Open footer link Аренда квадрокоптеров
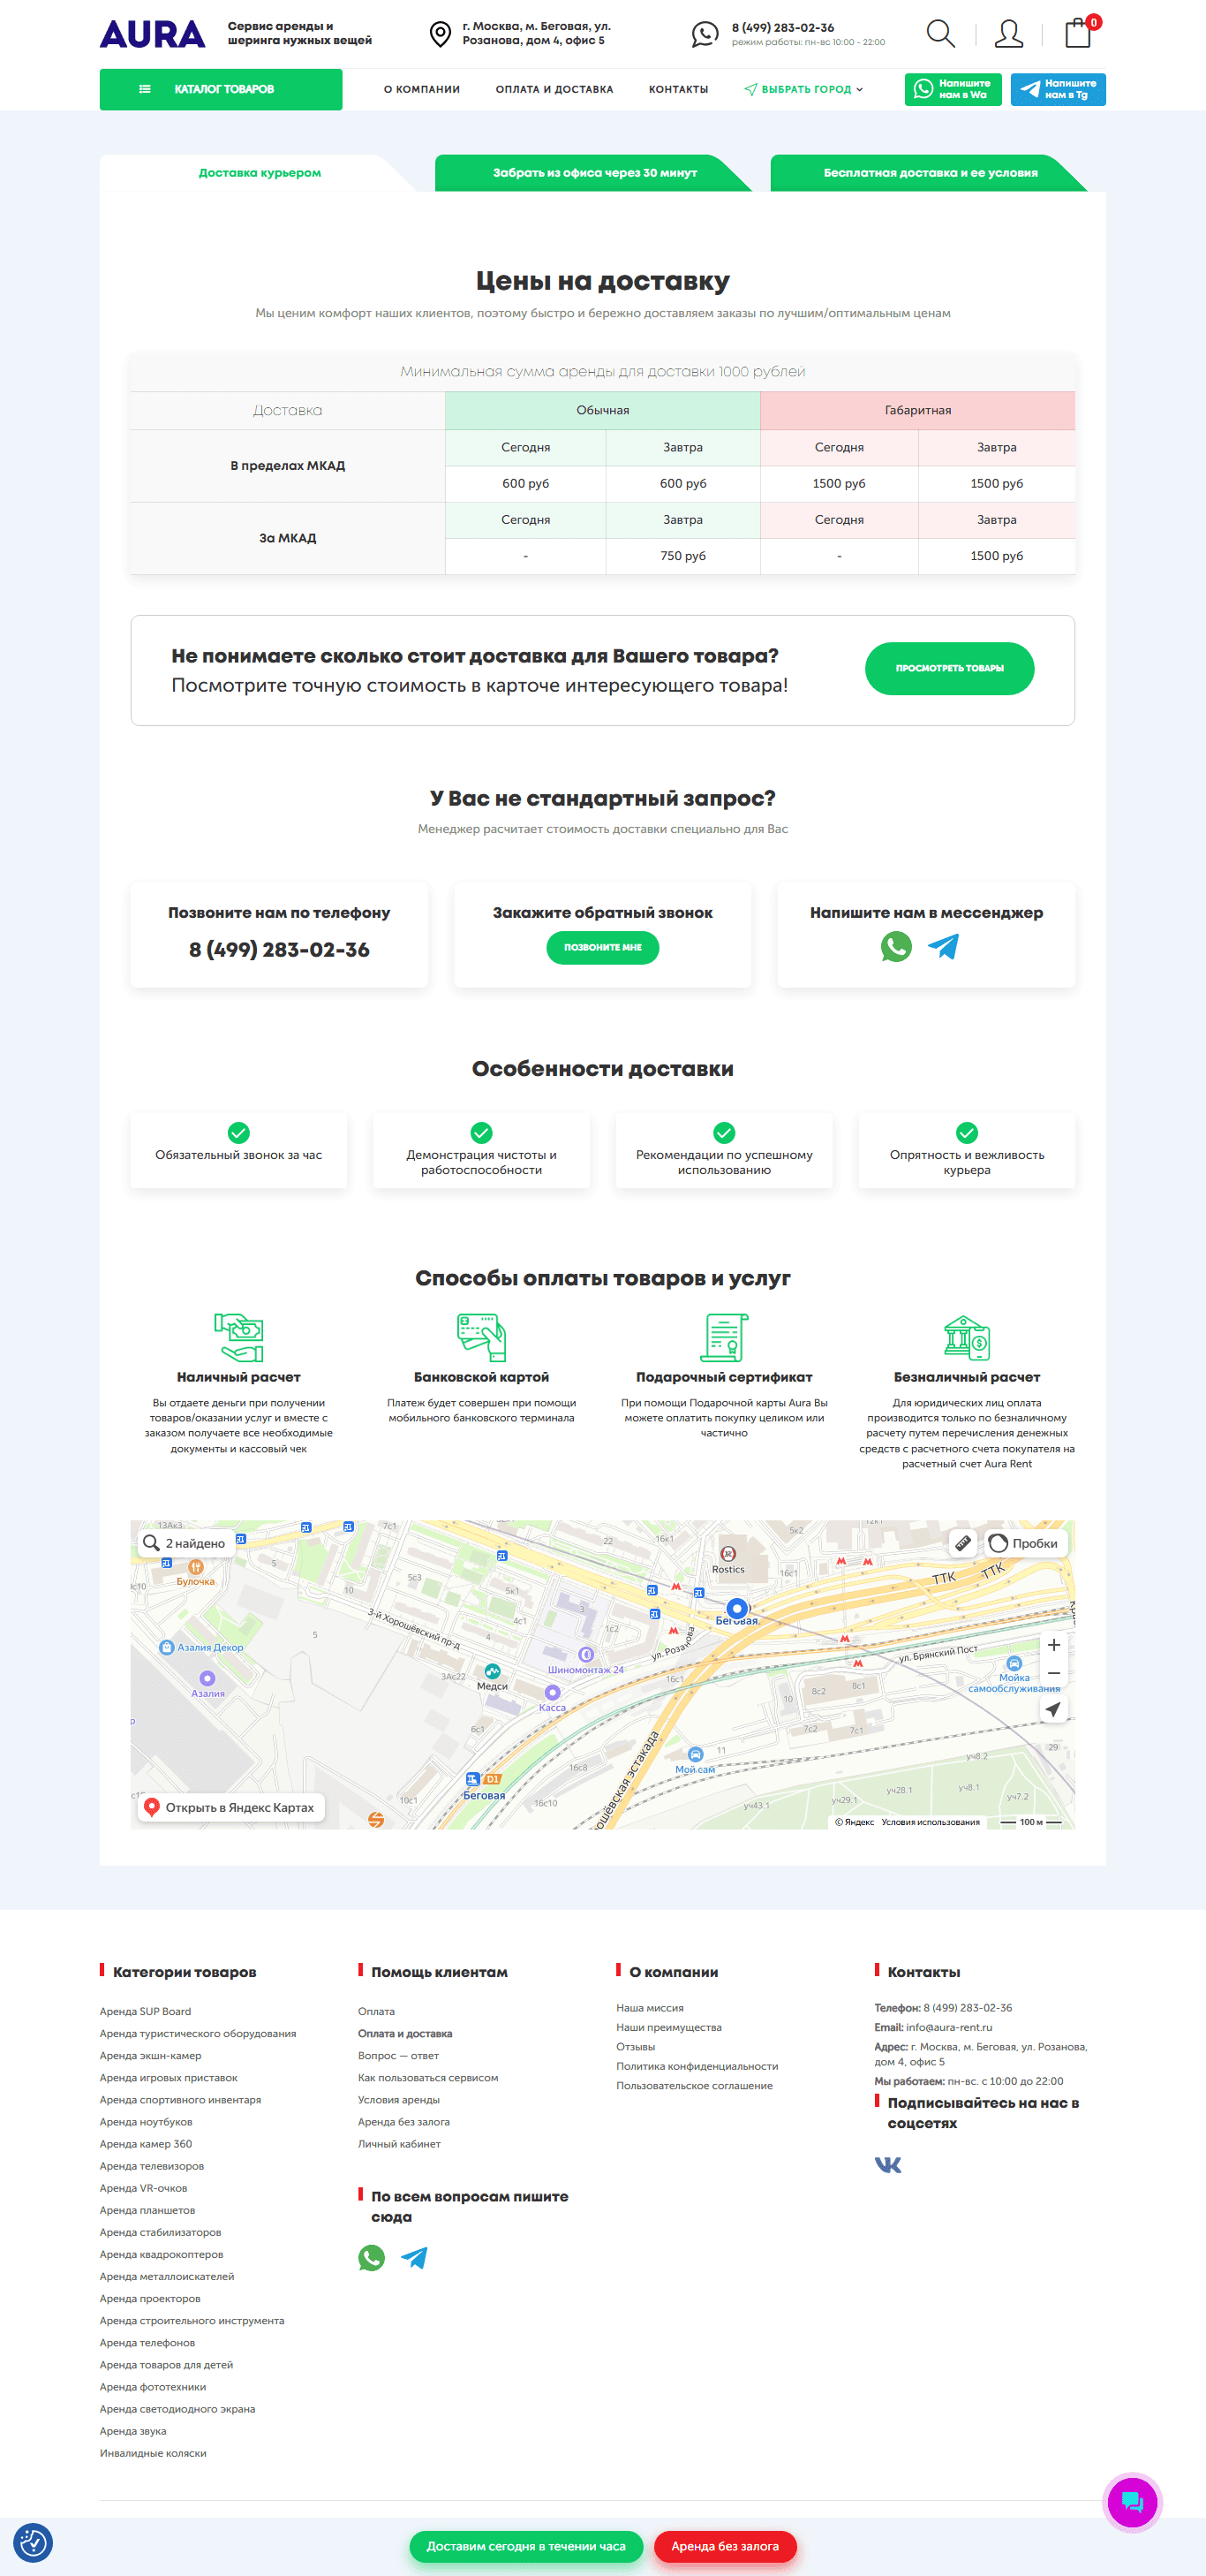 [162, 2254]
